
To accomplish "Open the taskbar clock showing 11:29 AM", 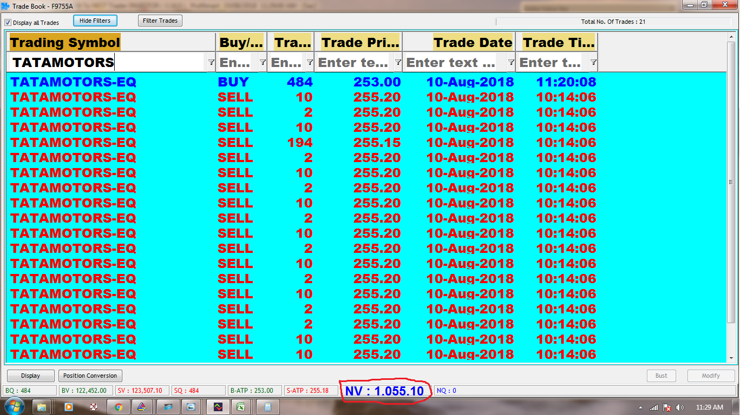I will pyautogui.click(x=709, y=407).
